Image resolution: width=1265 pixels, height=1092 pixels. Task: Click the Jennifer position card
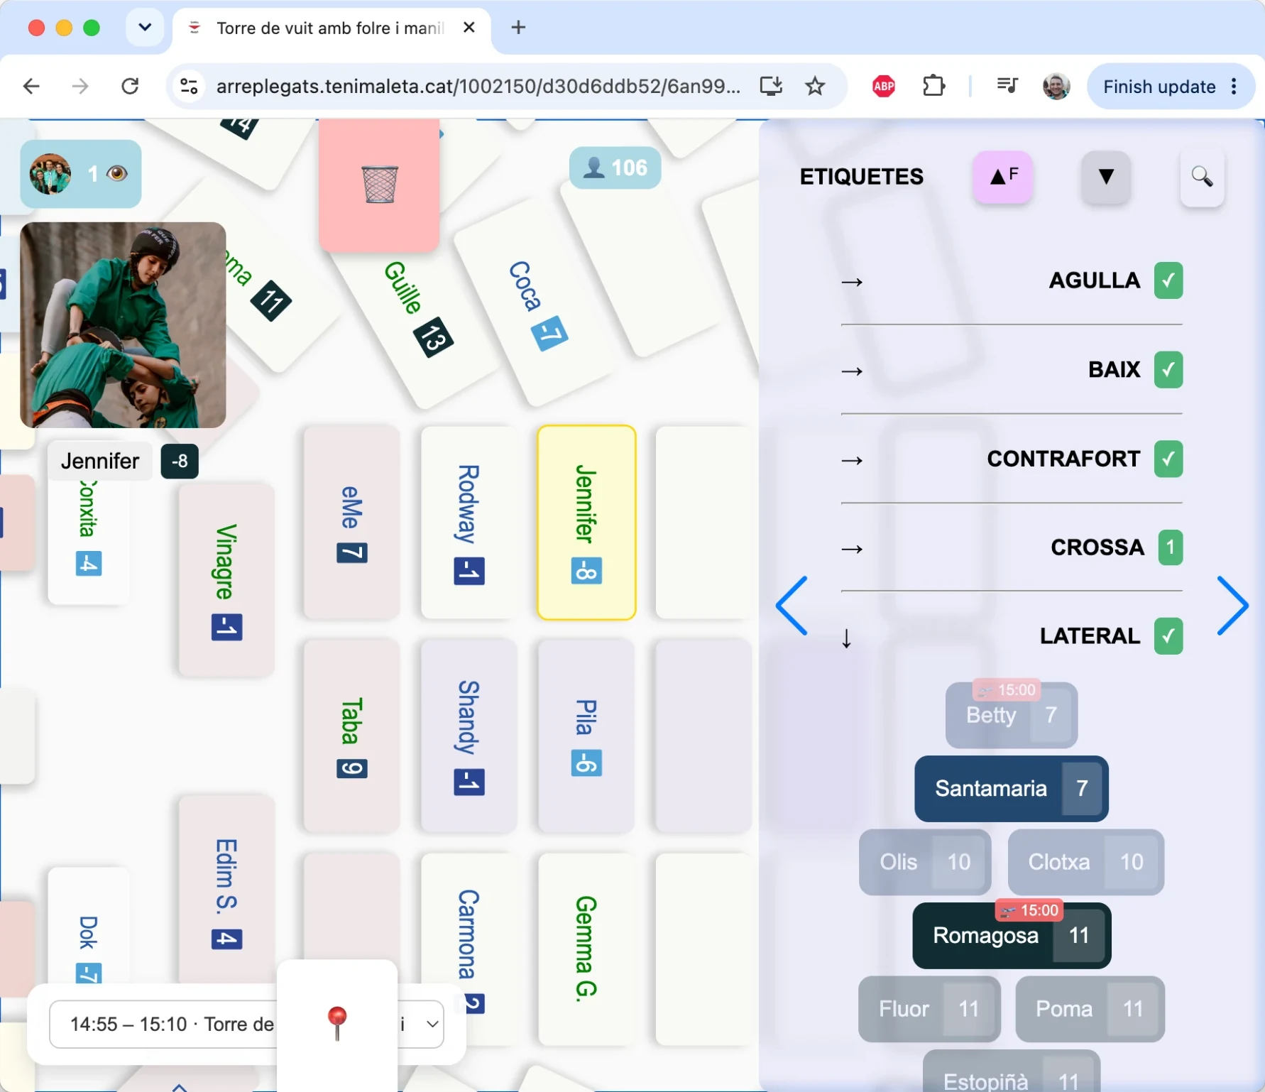pos(586,523)
